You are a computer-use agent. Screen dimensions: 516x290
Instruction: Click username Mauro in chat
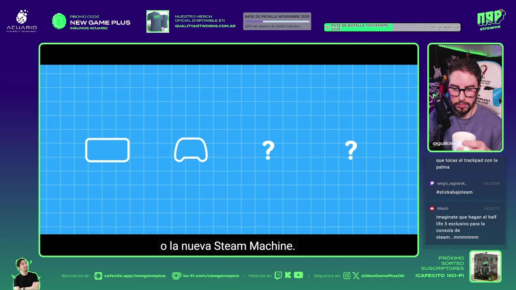(x=443, y=208)
